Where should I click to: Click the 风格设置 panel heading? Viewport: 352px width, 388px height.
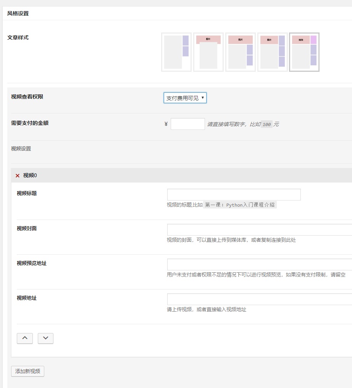pos(18,13)
